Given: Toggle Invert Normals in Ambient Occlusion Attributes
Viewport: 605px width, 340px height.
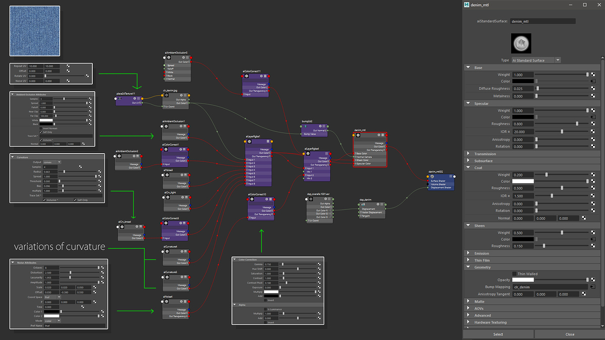Looking at the screenshot, I should 41,128.
